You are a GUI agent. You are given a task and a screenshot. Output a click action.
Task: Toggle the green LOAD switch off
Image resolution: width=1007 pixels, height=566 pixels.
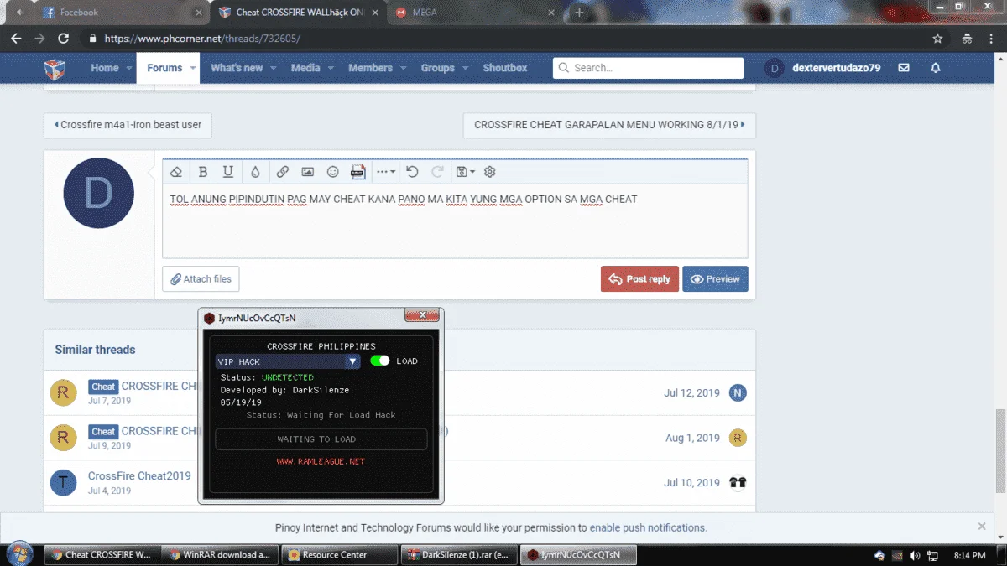380,361
